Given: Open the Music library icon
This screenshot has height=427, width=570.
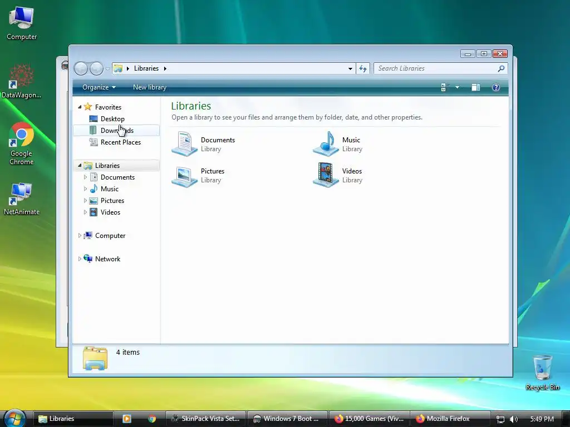Looking at the screenshot, I should coord(326,144).
